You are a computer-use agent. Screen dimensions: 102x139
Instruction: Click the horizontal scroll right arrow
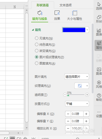click(18, 133)
